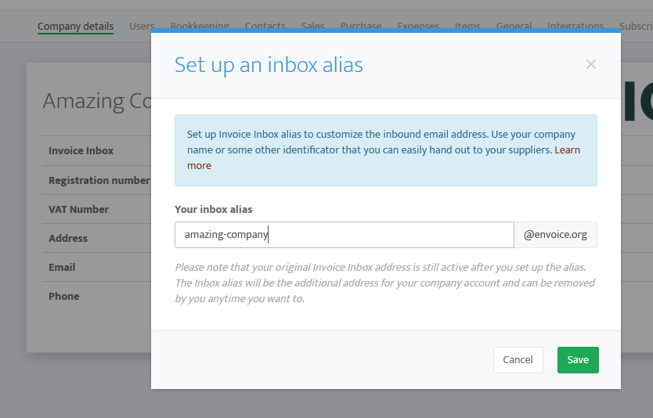The width and height of the screenshot is (653, 418).
Task: Click the VAT Number row label
Action: (x=79, y=210)
